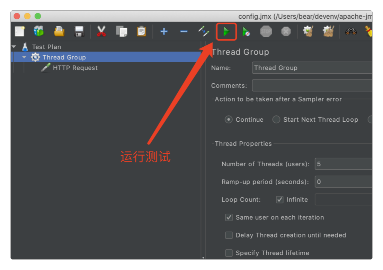Image resolution: width=383 pixels, height=270 pixels.
Task: Click the 'Ramp-up period (seconds):' label
Action: (x=265, y=182)
